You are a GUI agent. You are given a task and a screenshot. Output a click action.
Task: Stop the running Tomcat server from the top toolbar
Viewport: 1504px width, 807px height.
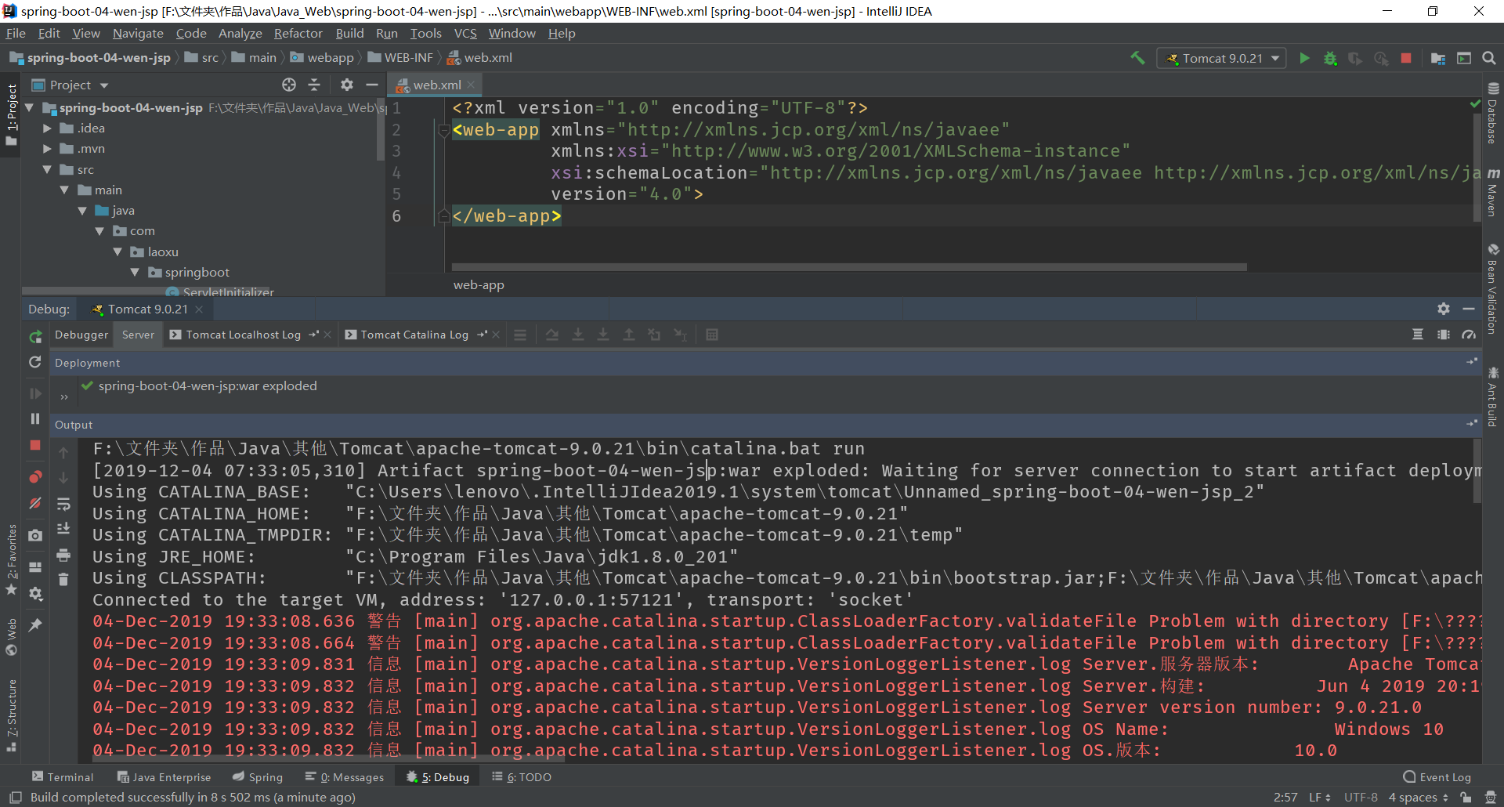tap(1406, 58)
